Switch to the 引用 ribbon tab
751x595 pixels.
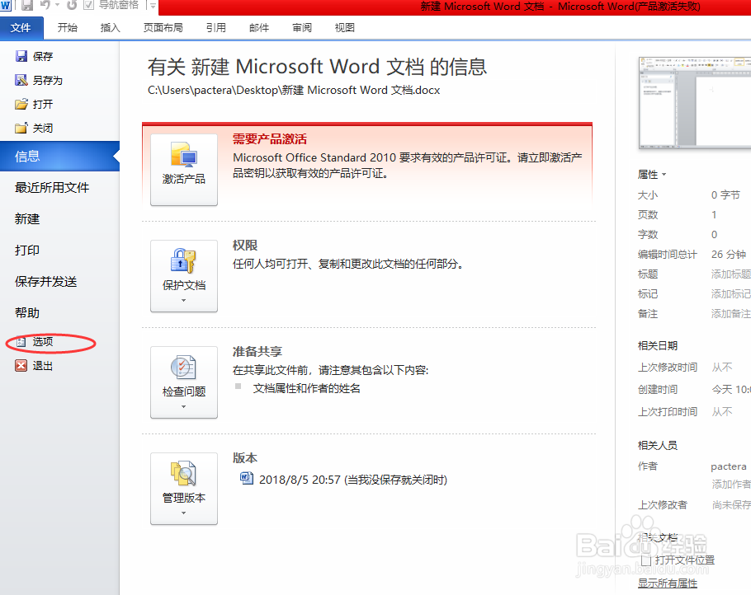click(x=216, y=28)
